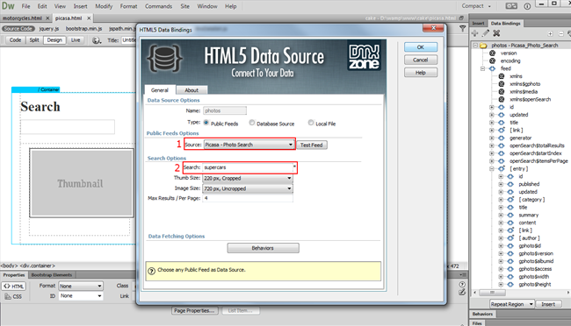Screen dimensions: 571x326
Task: Open the File menu
Action: click(25, 6)
